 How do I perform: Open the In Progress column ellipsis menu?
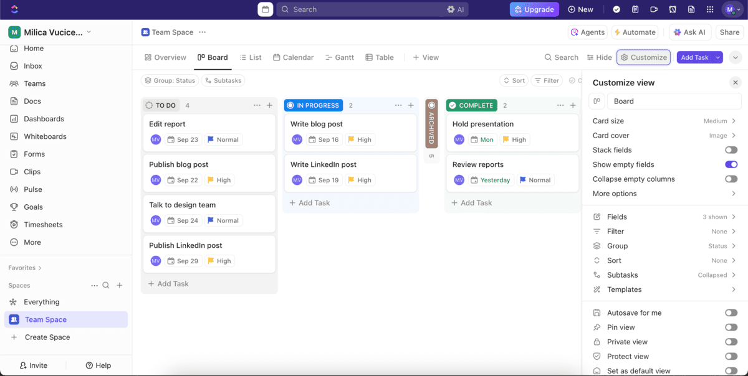(398, 105)
